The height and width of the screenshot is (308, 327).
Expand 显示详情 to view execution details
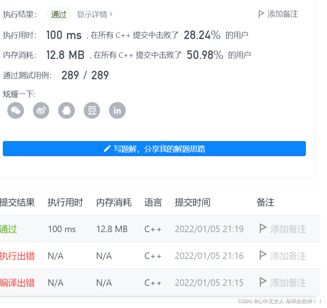click(93, 14)
